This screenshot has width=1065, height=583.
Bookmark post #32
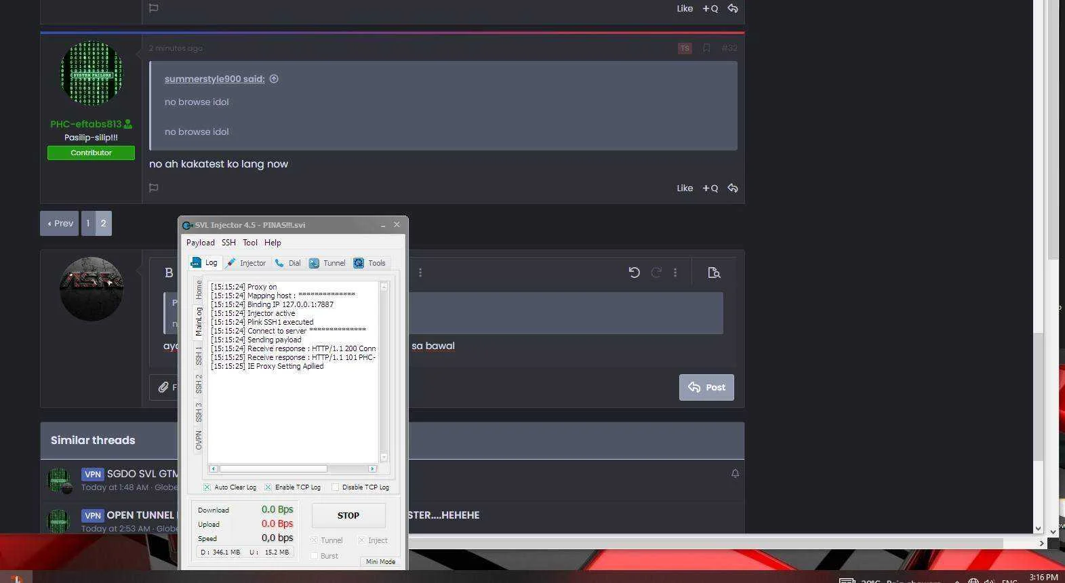(706, 48)
